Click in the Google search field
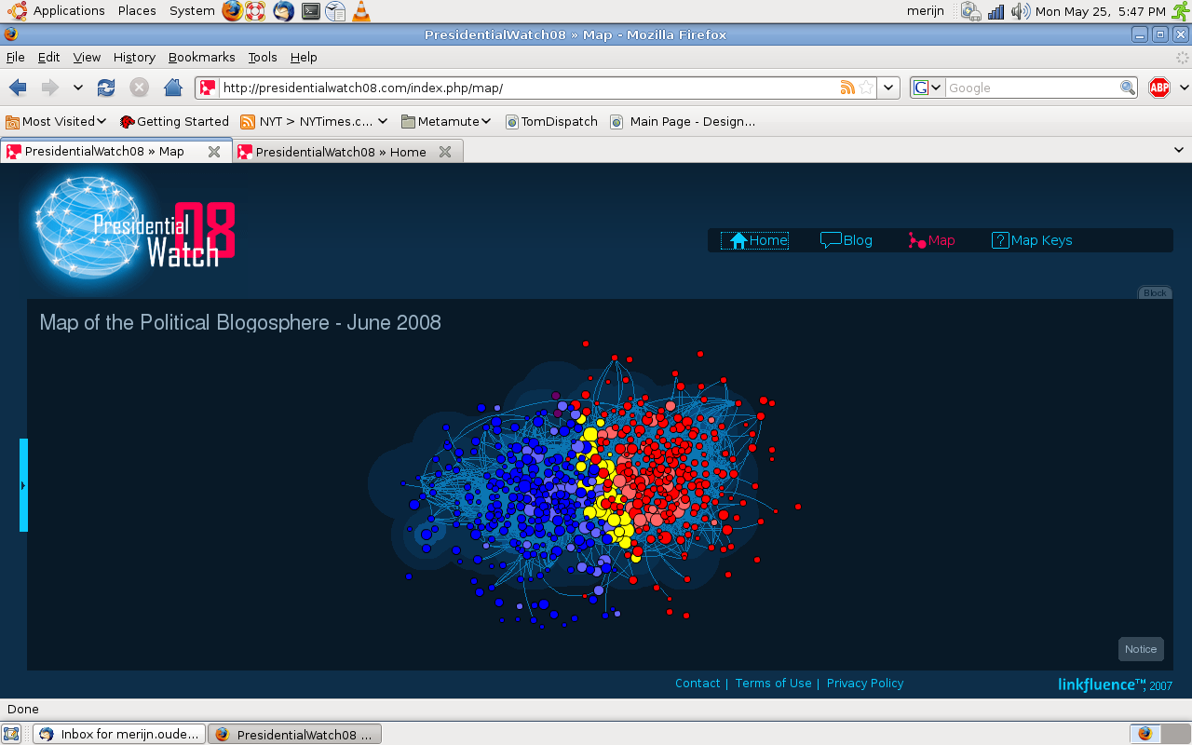Image resolution: width=1192 pixels, height=745 pixels. (x=1032, y=88)
